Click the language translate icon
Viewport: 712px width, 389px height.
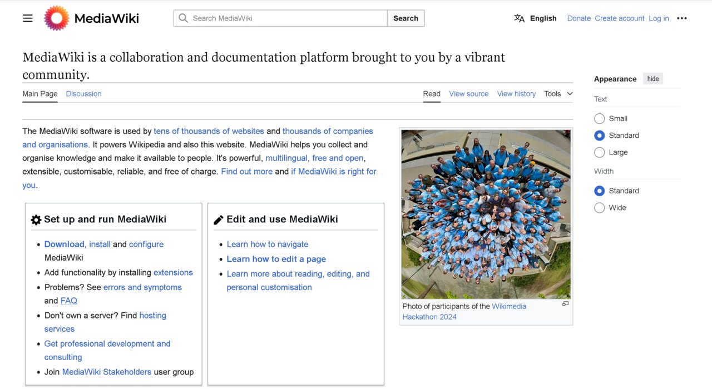coord(520,18)
